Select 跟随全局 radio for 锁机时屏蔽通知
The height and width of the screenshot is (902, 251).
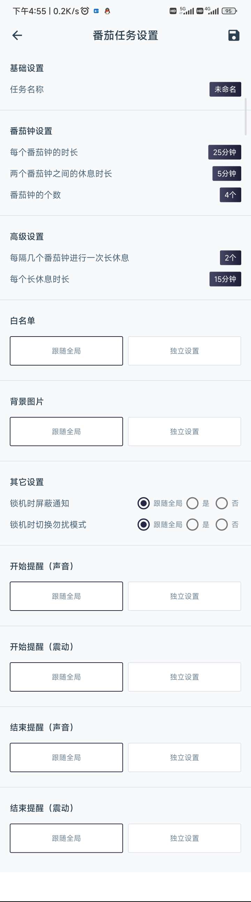[144, 503]
